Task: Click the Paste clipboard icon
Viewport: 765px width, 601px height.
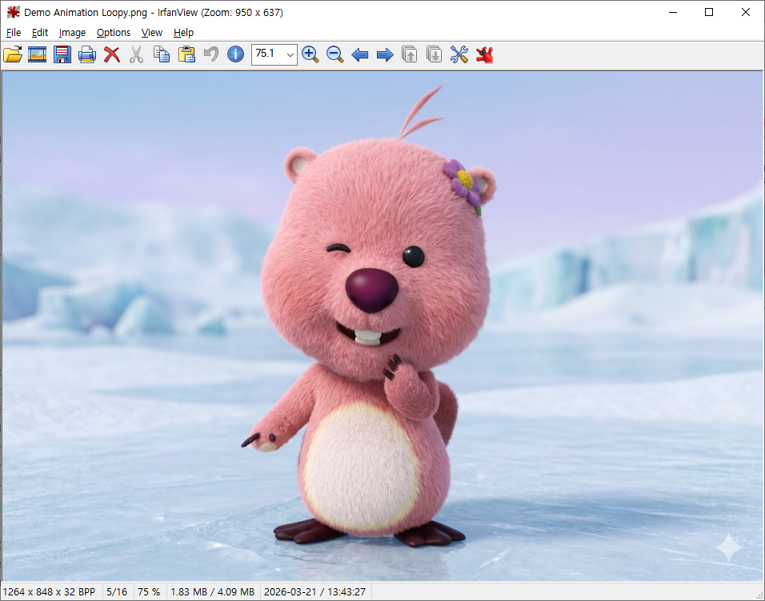Action: click(x=186, y=54)
